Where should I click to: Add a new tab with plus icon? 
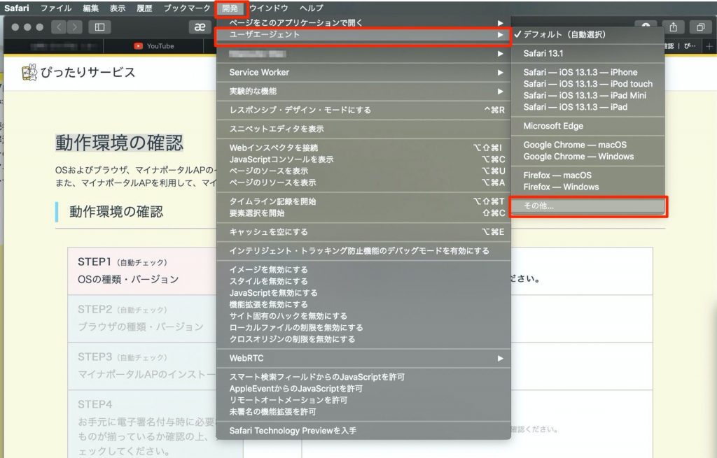tap(709, 46)
